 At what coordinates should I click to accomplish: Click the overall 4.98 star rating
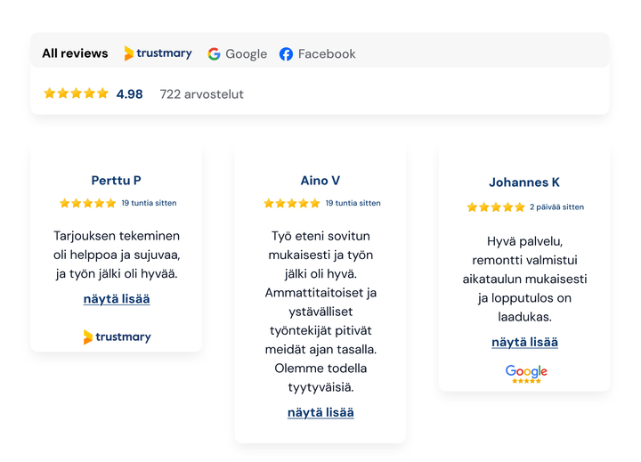coord(77,93)
